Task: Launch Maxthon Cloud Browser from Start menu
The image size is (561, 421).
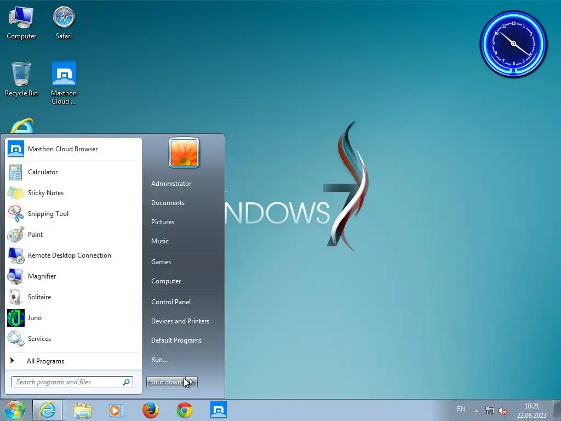Action: click(73, 149)
